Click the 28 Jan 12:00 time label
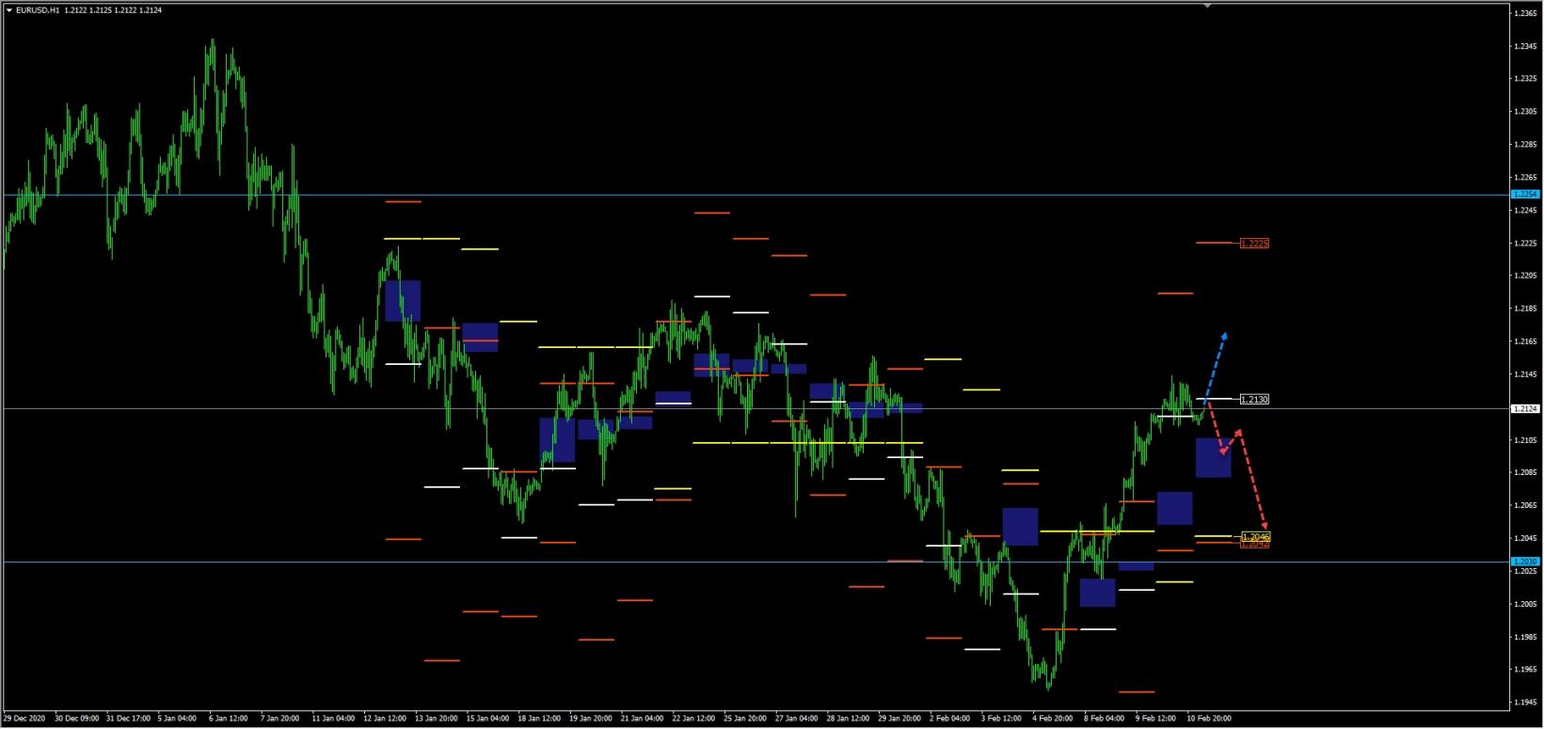The height and width of the screenshot is (729, 1544). [x=848, y=719]
